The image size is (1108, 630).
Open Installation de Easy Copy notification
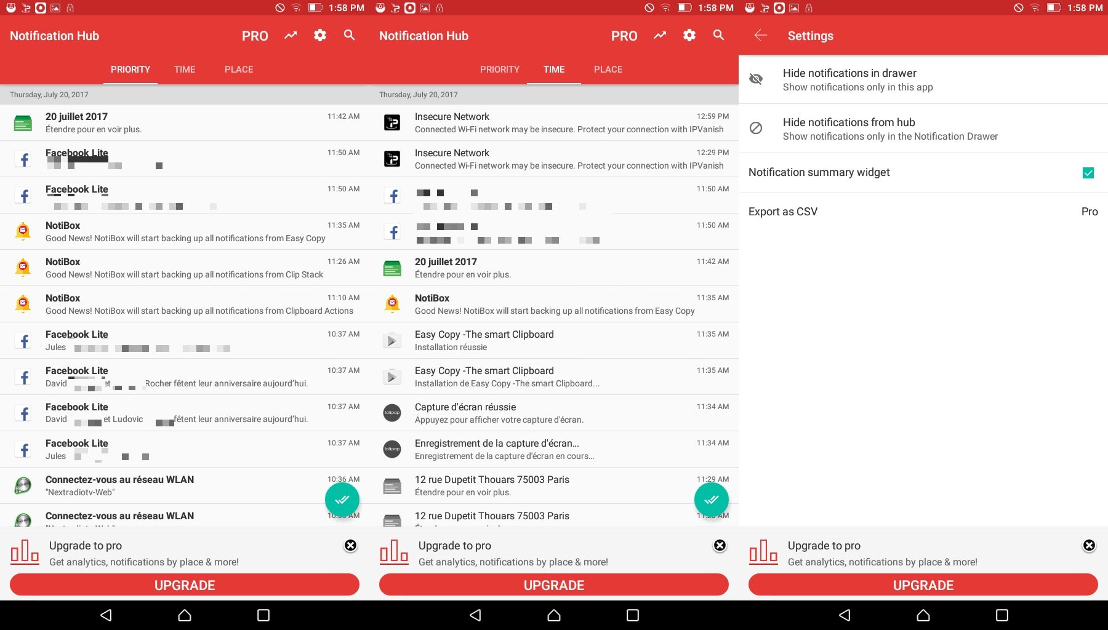tap(554, 377)
